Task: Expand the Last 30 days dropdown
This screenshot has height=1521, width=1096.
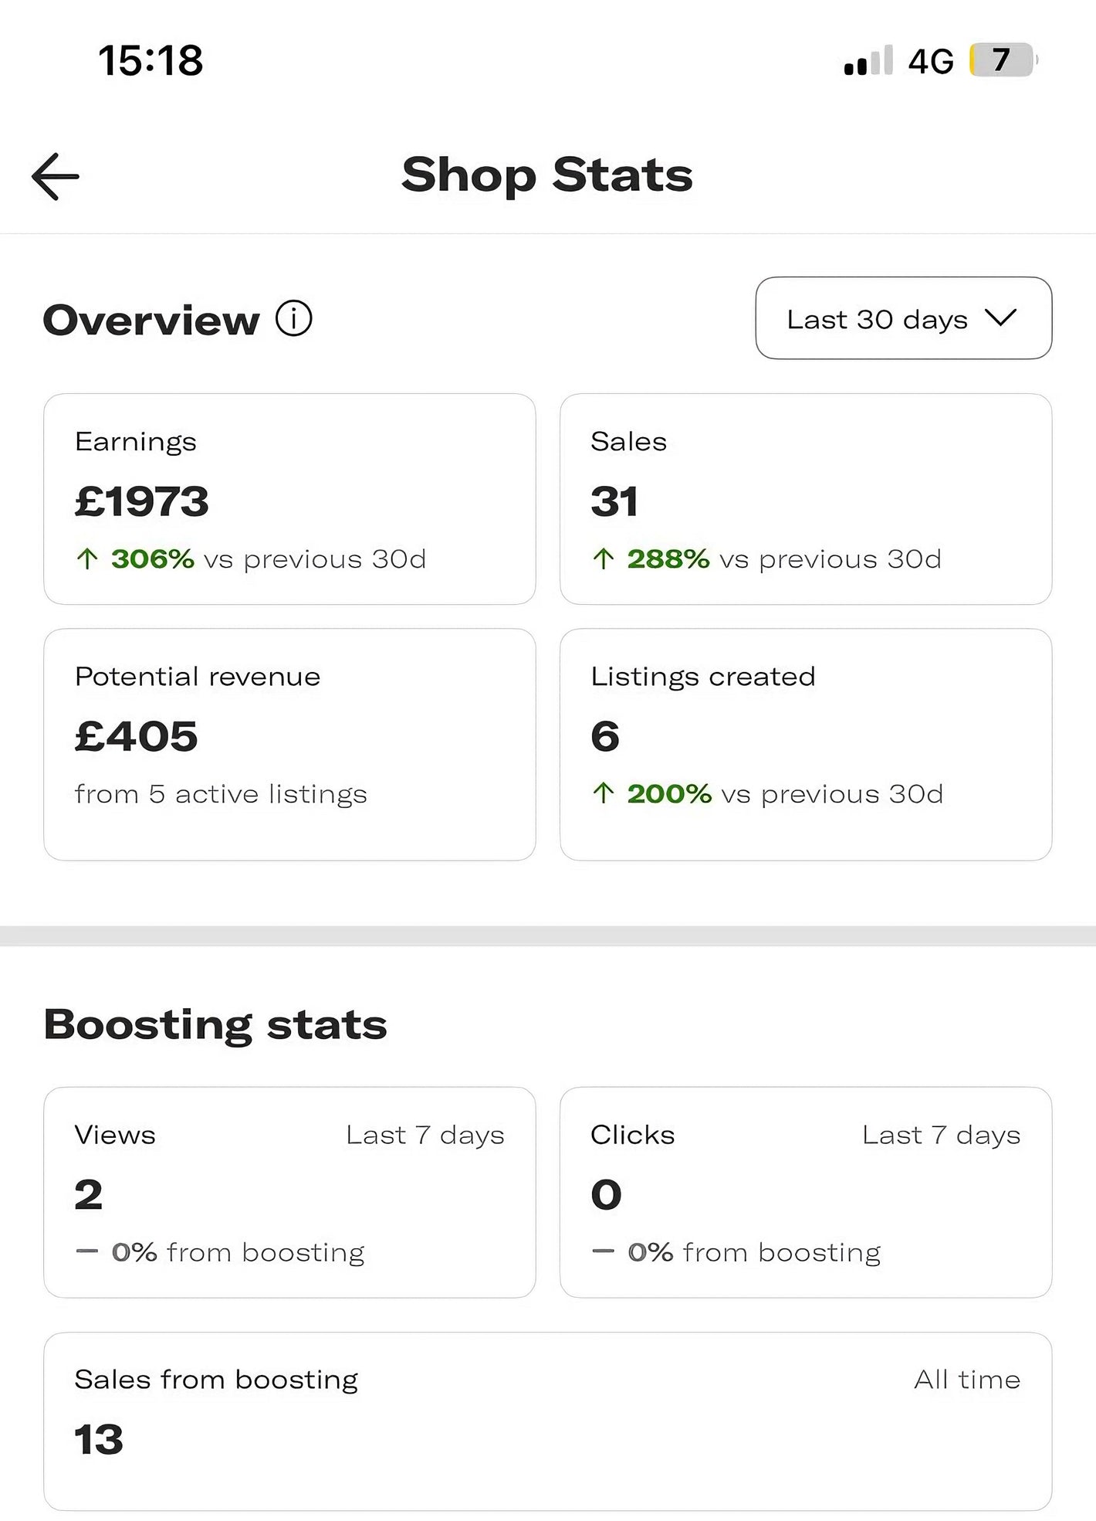Action: point(903,318)
